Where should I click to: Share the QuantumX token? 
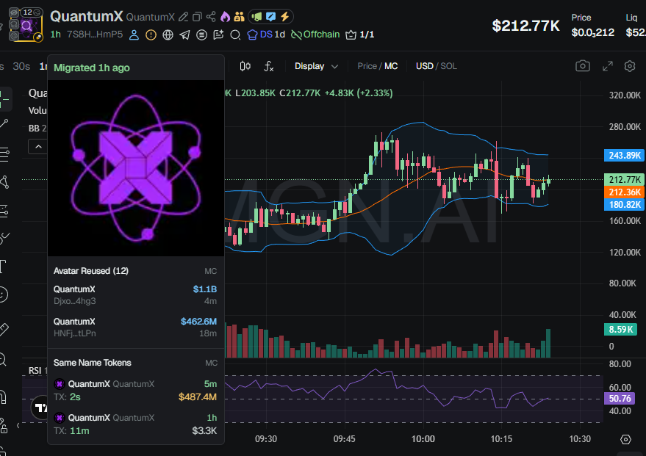pos(212,17)
